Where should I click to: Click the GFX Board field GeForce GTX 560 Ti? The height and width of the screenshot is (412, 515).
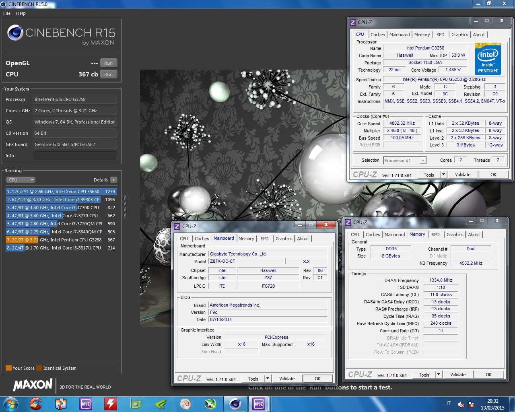pyautogui.click(x=75, y=144)
